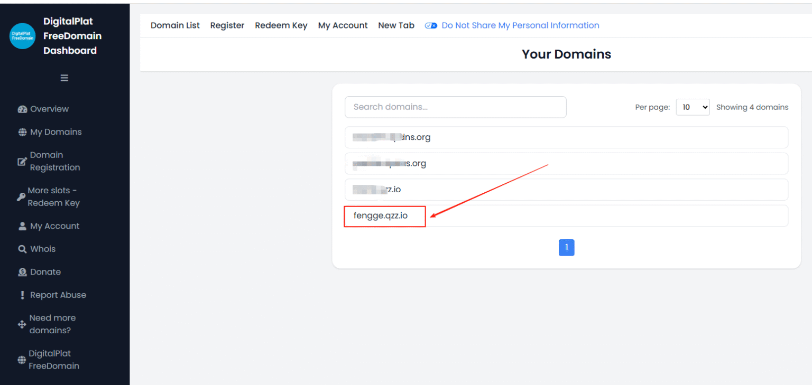Viewport: 812px width, 385px height.
Task: Click Do Not Share My Personal Information
Action: 520,25
